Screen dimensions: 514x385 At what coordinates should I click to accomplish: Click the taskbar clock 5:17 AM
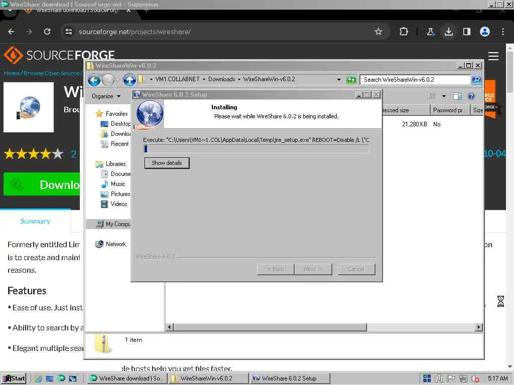[497, 378]
